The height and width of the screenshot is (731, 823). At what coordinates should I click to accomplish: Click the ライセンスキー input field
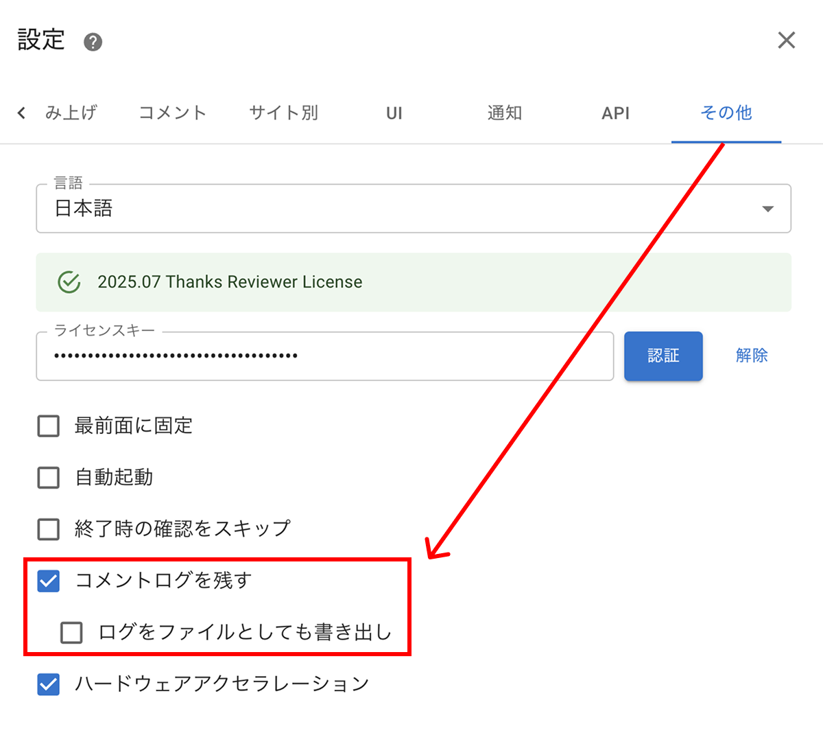pyautogui.click(x=324, y=356)
